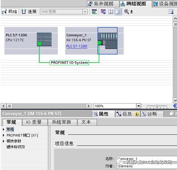Click the vertical scrollbar up arrow
Screen dimensions: 177x170
[x=175, y=19]
